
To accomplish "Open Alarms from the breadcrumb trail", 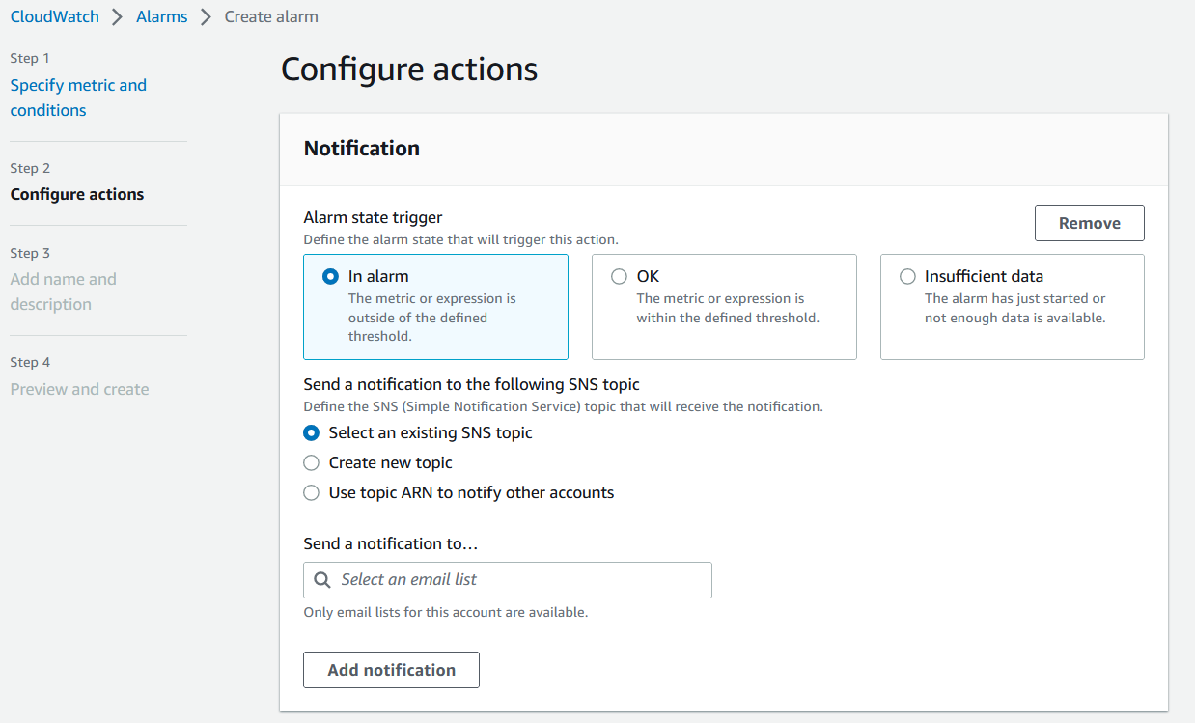I will pyautogui.click(x=161, y=16).
